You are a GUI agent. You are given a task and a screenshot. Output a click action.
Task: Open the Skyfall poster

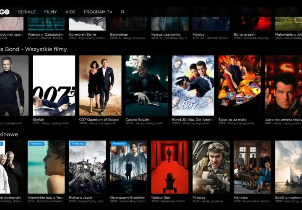[54, 85]
